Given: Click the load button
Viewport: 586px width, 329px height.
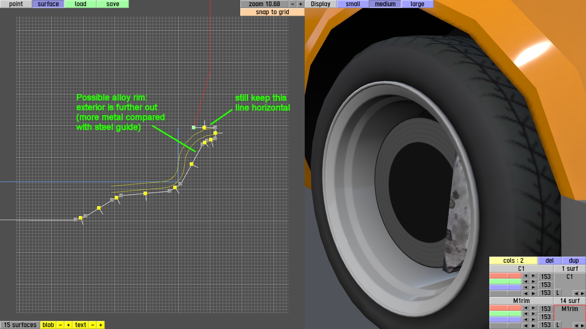Looking at the screenshot, I should tap(81, 4).
